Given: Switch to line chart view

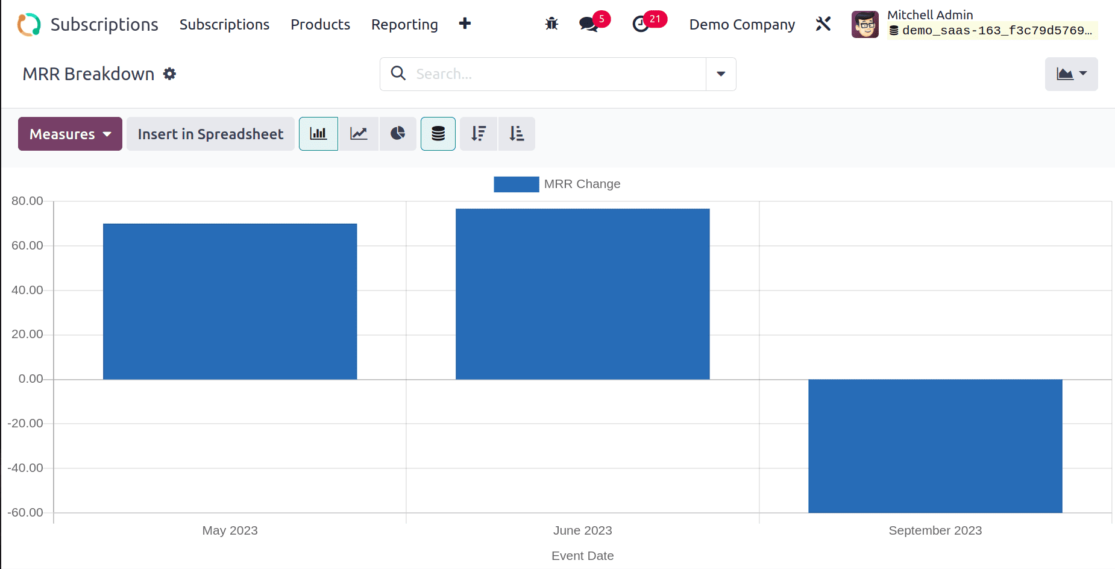Looking at the screenshot, I should pos(359,134).
